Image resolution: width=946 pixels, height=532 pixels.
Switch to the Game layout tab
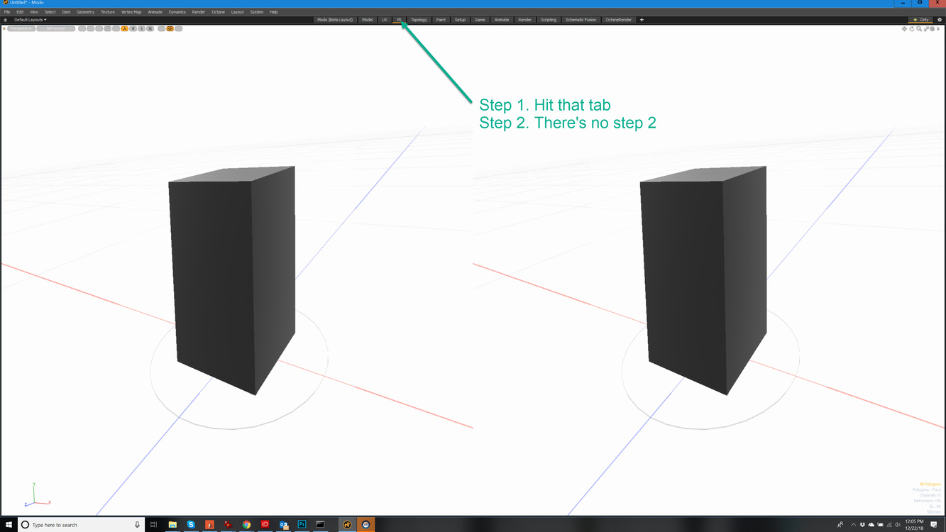[x=480, y=20]
